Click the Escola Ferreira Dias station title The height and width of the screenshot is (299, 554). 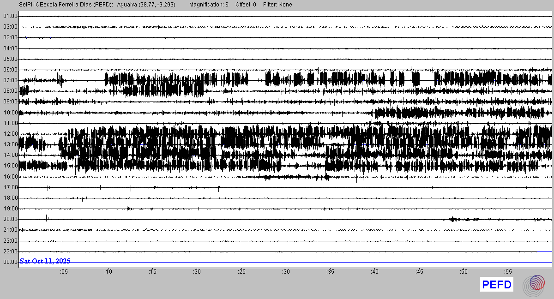[x=66, y=5]
